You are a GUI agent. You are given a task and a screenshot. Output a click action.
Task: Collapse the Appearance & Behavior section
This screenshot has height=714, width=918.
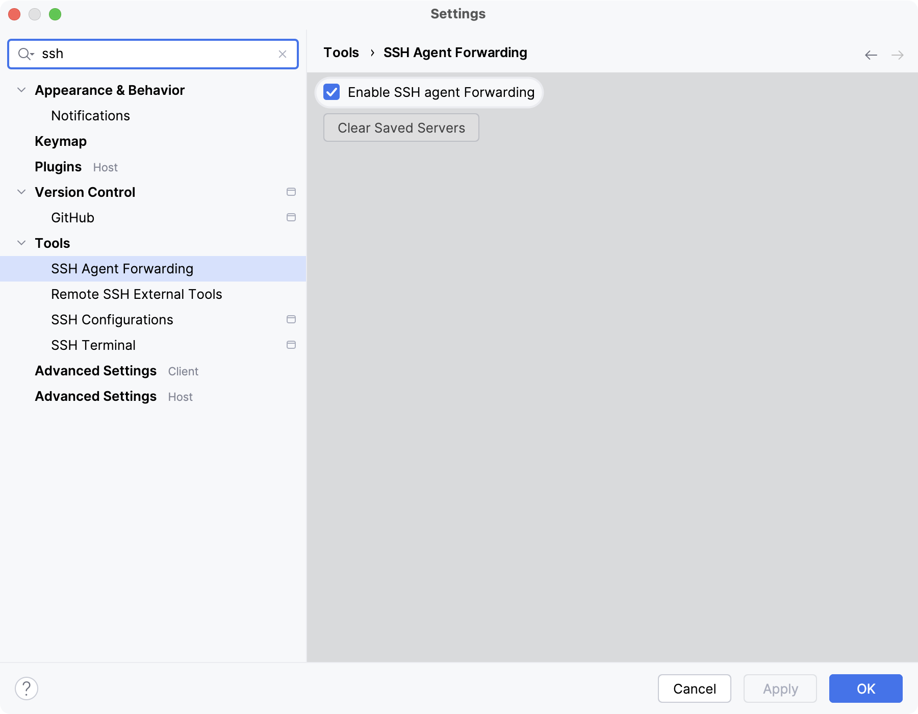coord(21,90)
